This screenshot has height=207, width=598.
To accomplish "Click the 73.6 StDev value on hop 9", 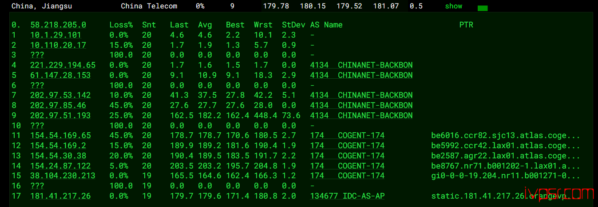I will coord(291,115).
